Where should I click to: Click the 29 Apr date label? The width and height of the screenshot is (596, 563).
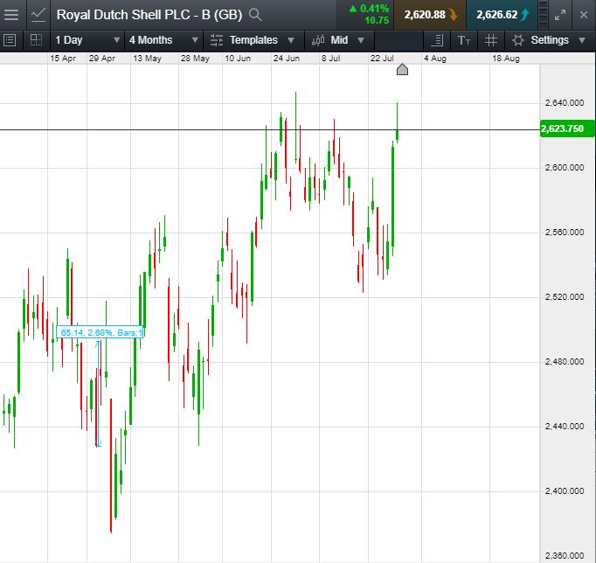click(102, 59)
